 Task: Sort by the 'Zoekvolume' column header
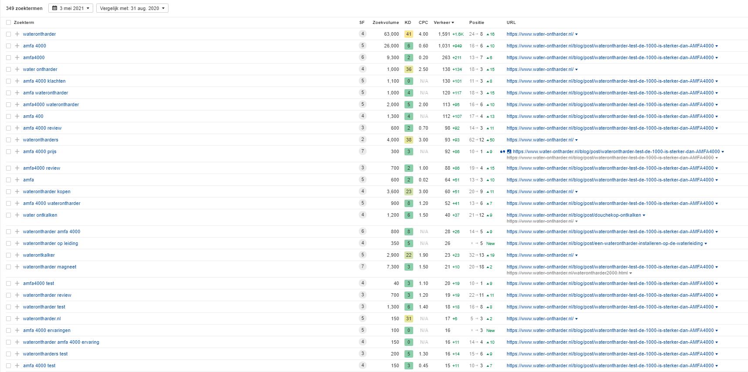(385, 22)
